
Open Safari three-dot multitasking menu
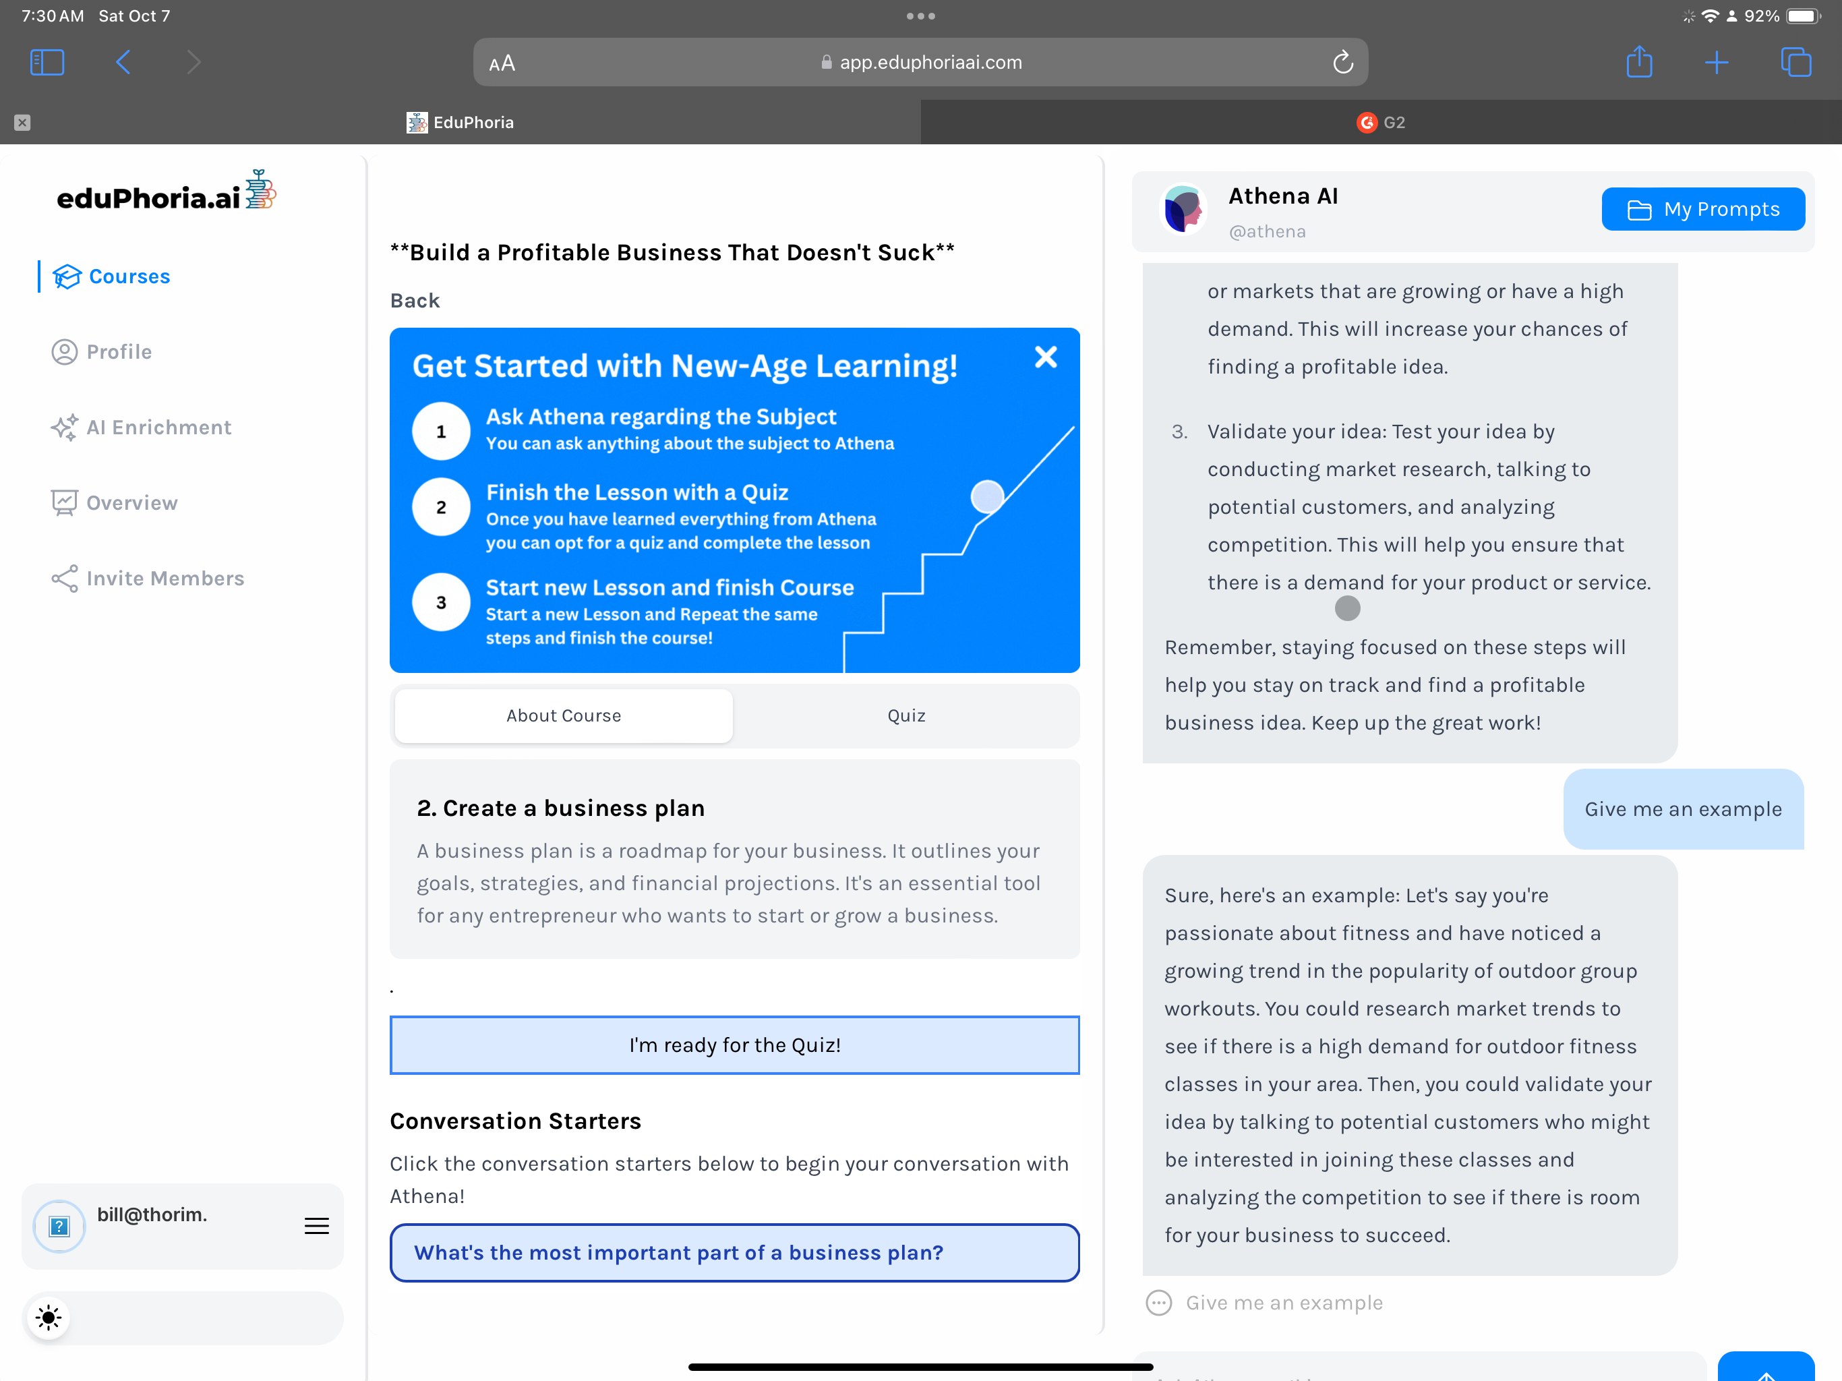920,16
